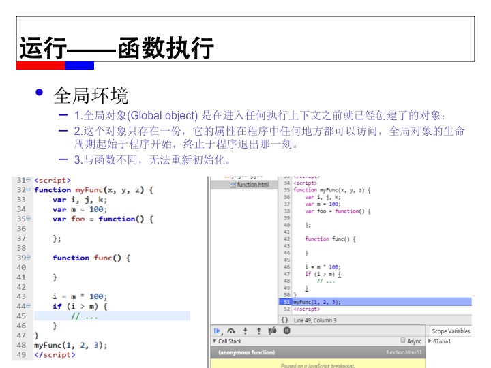Open the Scope Variables tab
Image resolution: width=491 pixels, height=368 pixels.
click(x=450, y=331)
